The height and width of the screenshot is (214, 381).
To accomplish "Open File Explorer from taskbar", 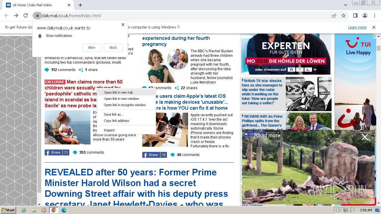I will 34,210.
